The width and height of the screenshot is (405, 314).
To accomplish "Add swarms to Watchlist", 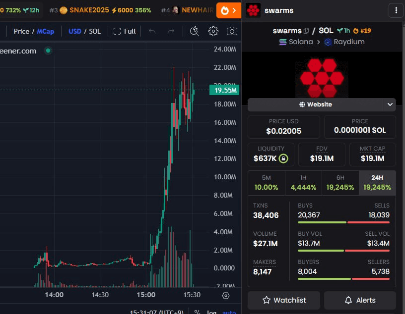I will coord(284,300).
